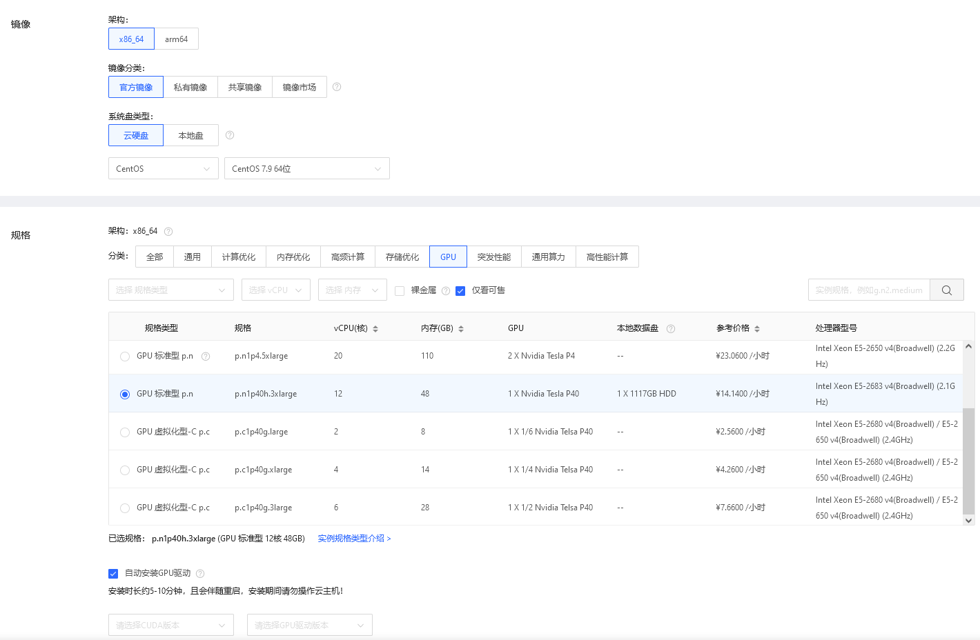Select radio for p.c1p40g.3large spec

pyautogui.click(x=125, y=508)
